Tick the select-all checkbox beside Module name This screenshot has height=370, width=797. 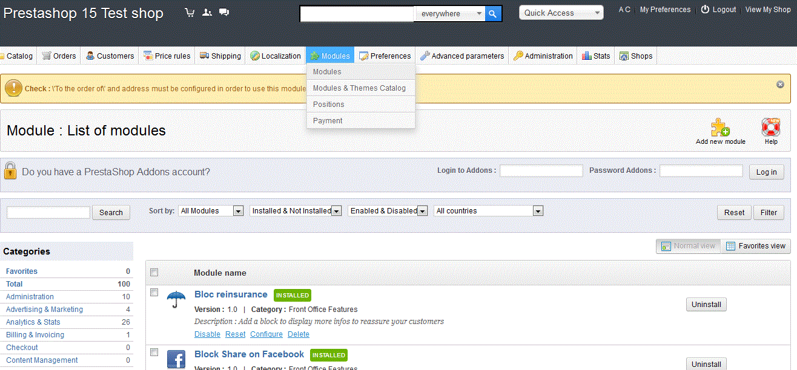(x=154, y=272)
